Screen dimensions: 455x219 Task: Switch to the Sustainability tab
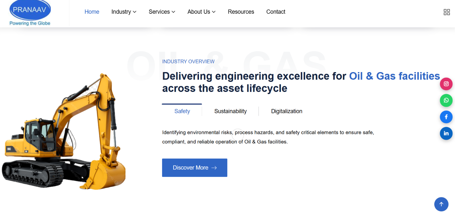(230, 111)
